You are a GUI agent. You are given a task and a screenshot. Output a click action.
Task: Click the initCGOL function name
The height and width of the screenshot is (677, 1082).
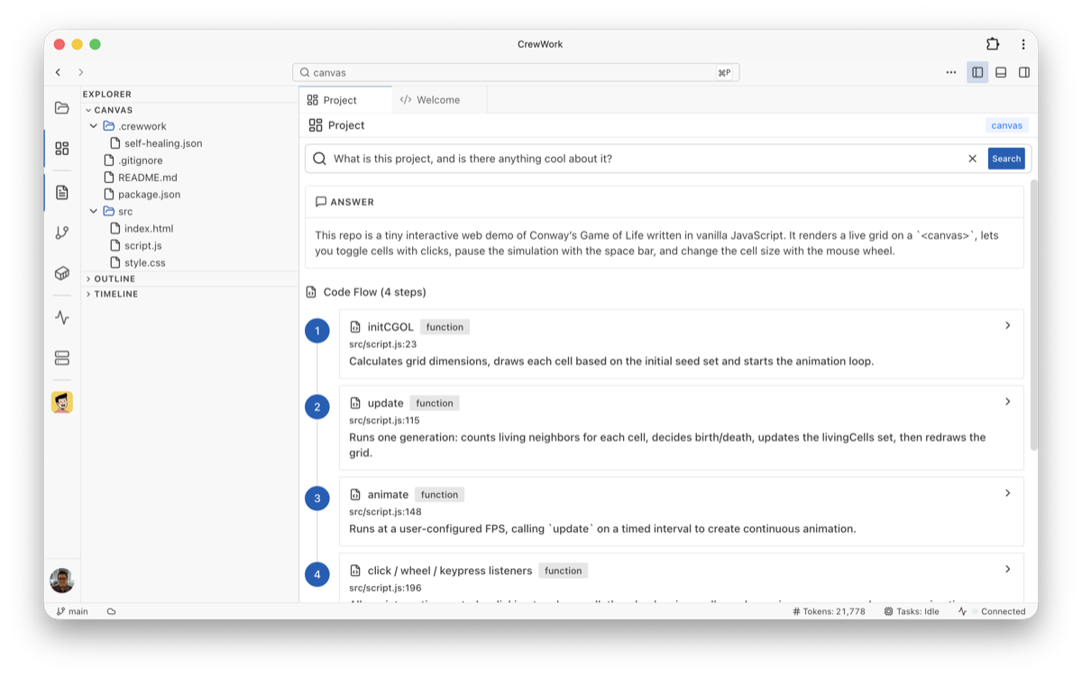[390, 327]
